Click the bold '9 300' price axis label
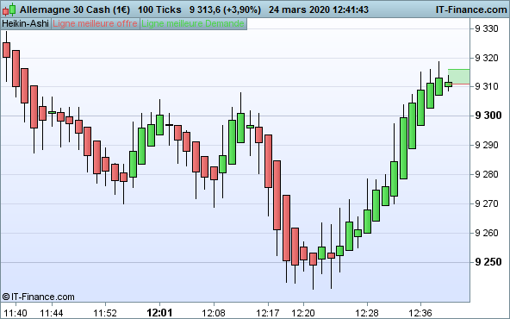 488,116
